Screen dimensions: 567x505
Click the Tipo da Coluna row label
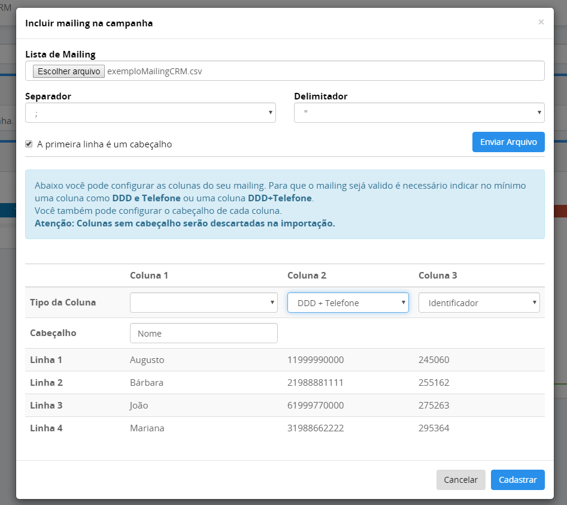click(x=63, y=303)
